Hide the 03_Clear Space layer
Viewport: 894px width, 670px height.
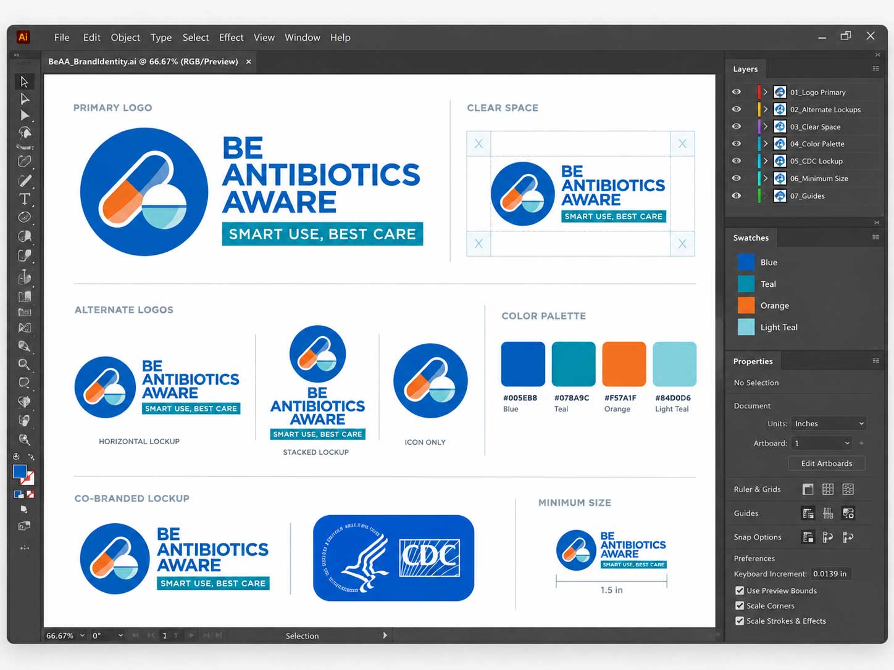click(x=737, y=126)
